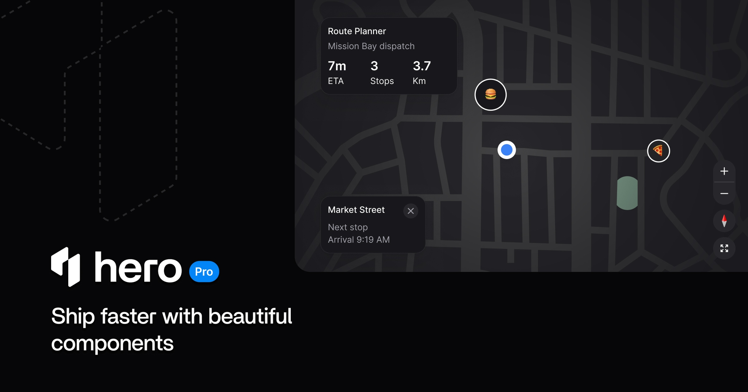Click the Market Street heading

356,210
